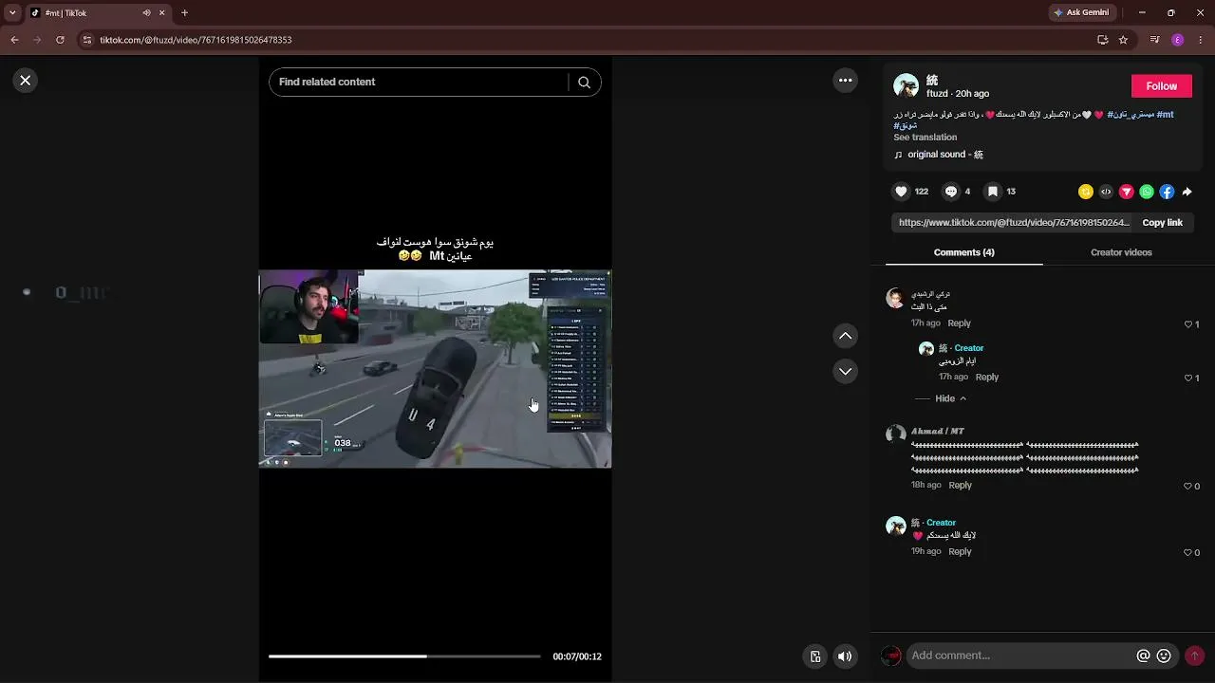View site information in the address bar
1215x683 pixels.
86,40
